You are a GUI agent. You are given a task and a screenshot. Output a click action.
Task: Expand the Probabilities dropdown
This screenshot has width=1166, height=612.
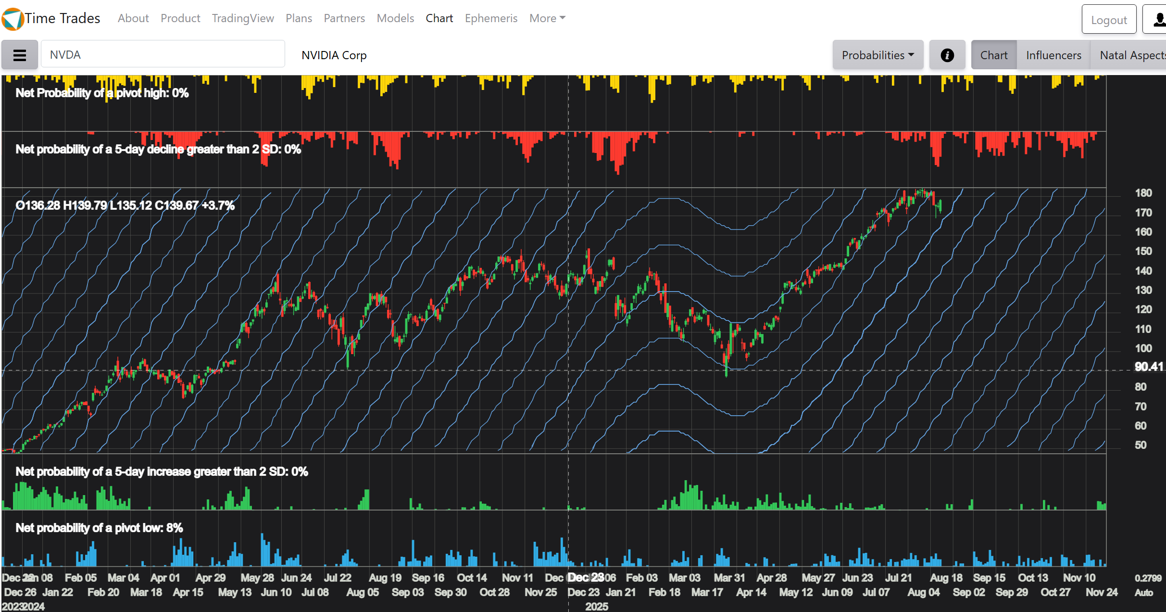[x=878, y=55]
